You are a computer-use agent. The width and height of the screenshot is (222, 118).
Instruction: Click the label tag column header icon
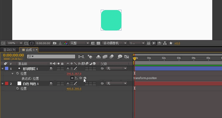click(5, 63)
